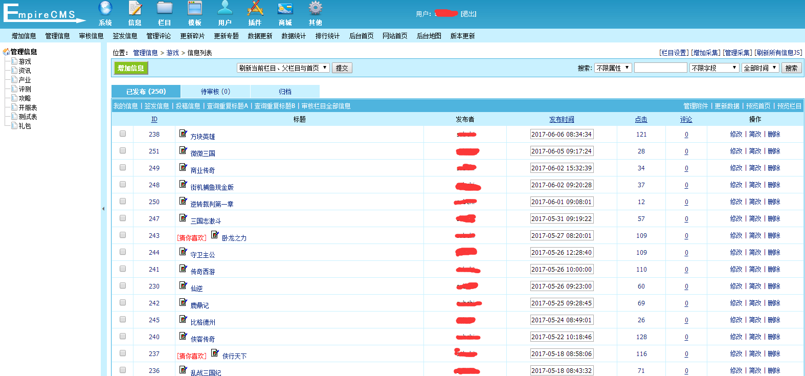
Task: Open the 栏目 folder icon
Action: tap(165, 9)
